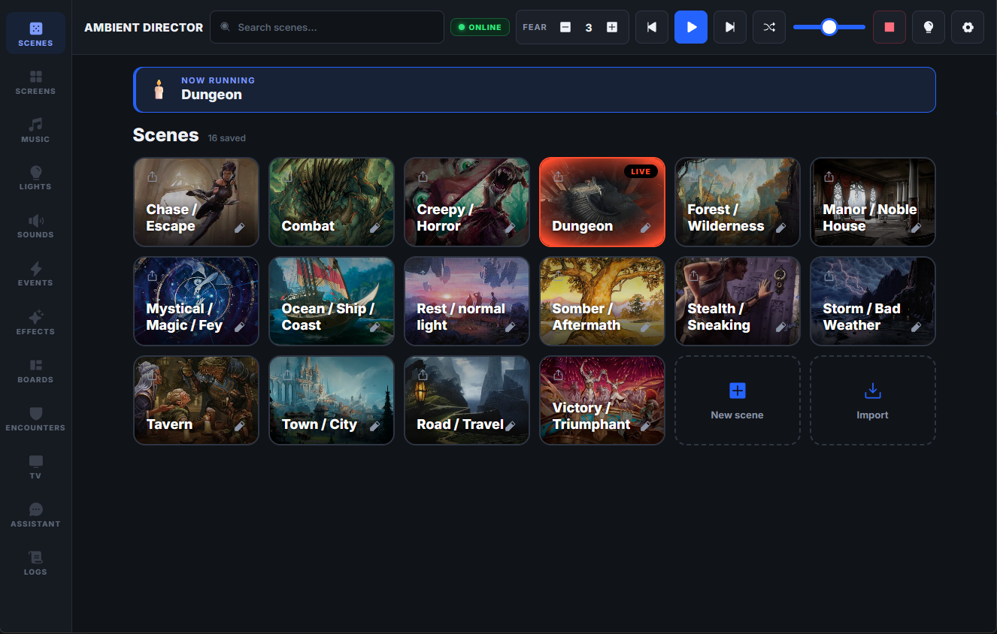Edit the Creepy / Horror scene pencil

coord(510,228)
